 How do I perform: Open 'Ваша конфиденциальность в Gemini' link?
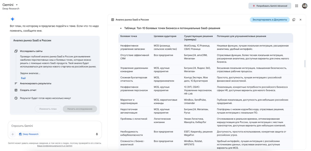55,146
